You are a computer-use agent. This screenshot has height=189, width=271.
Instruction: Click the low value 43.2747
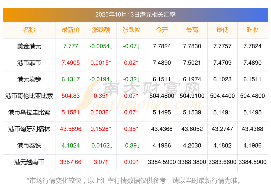(x=222, y=129)
